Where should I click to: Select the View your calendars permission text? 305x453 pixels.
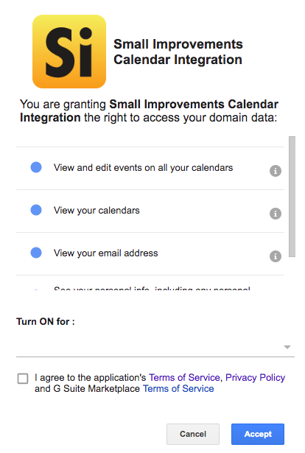(x=97, y=211)
